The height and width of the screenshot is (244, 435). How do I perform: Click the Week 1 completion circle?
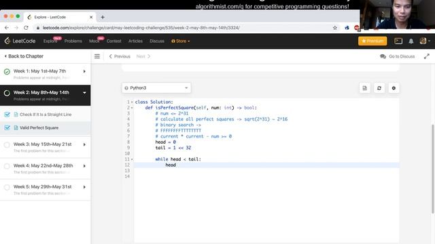tap(7, 71)
